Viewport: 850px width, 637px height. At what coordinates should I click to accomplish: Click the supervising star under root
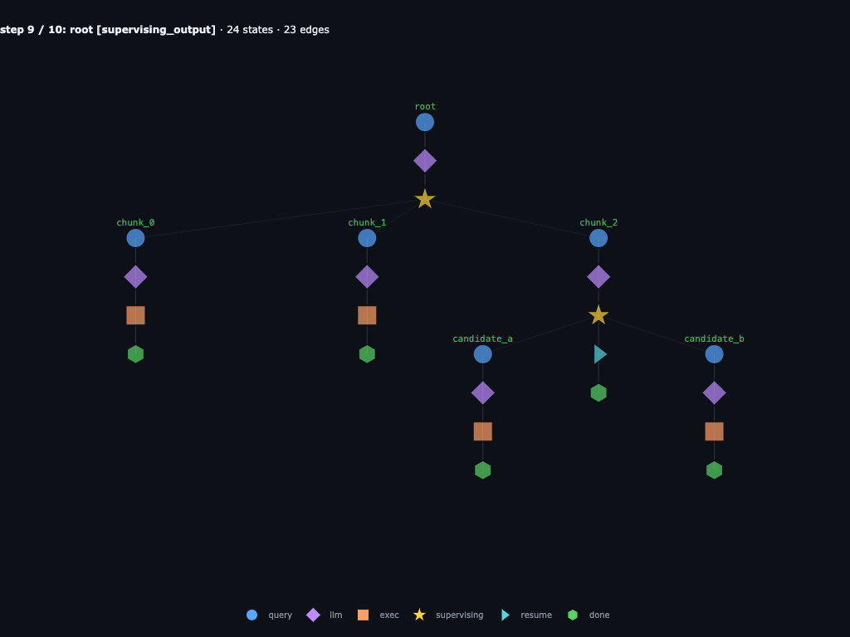(425, 199)
